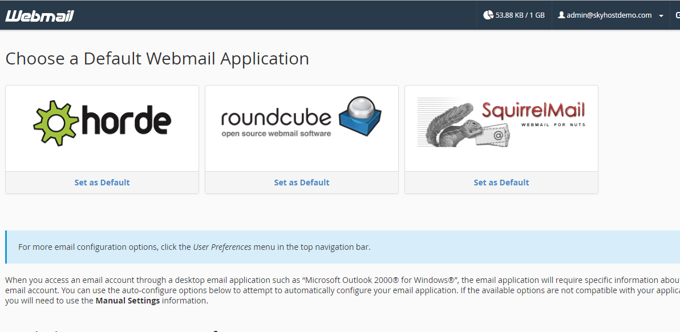Click the Webmail logo in header
The width and height of the screenshot is (680, 332).
(39, 15)
